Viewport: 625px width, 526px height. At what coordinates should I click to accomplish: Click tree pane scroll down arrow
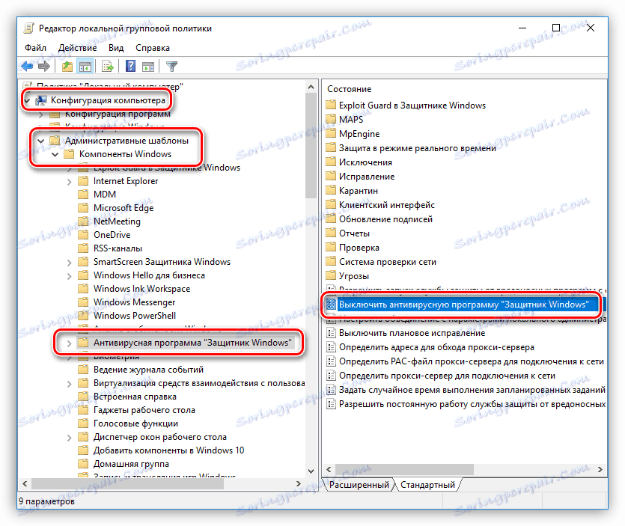click(311, 471)
